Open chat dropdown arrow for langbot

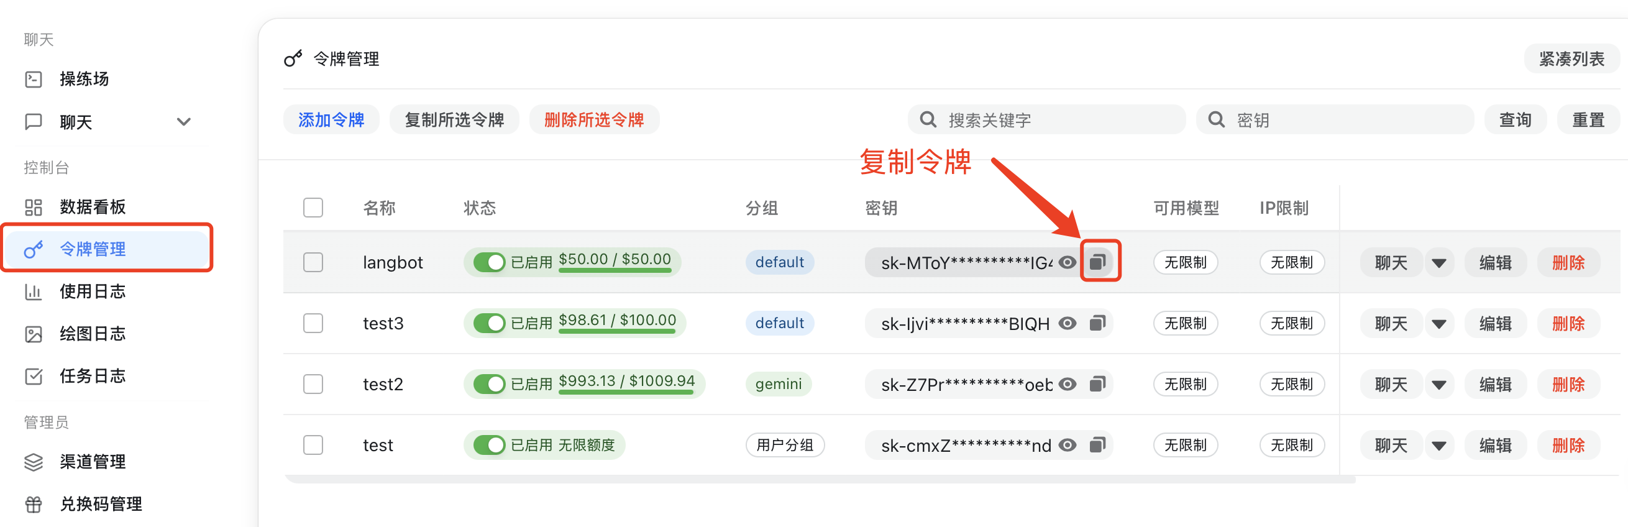[1439, 263]
